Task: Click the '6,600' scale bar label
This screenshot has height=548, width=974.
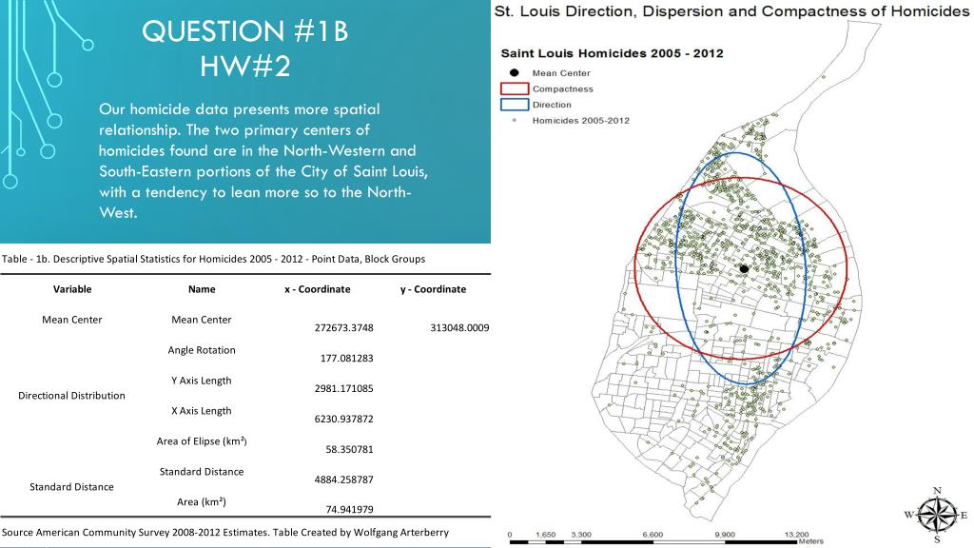Action: coord(653,535)
